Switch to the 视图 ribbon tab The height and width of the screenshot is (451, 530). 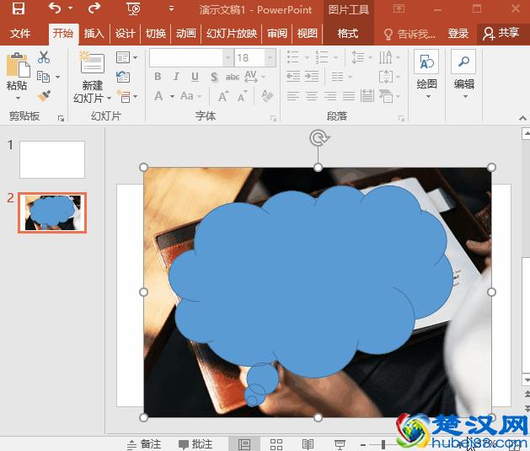click(x=308, y=34)
